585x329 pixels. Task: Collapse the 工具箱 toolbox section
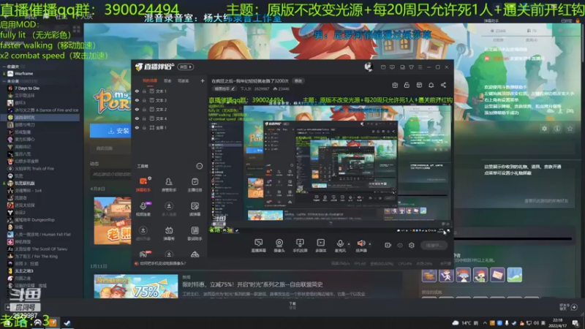point(200,166)
